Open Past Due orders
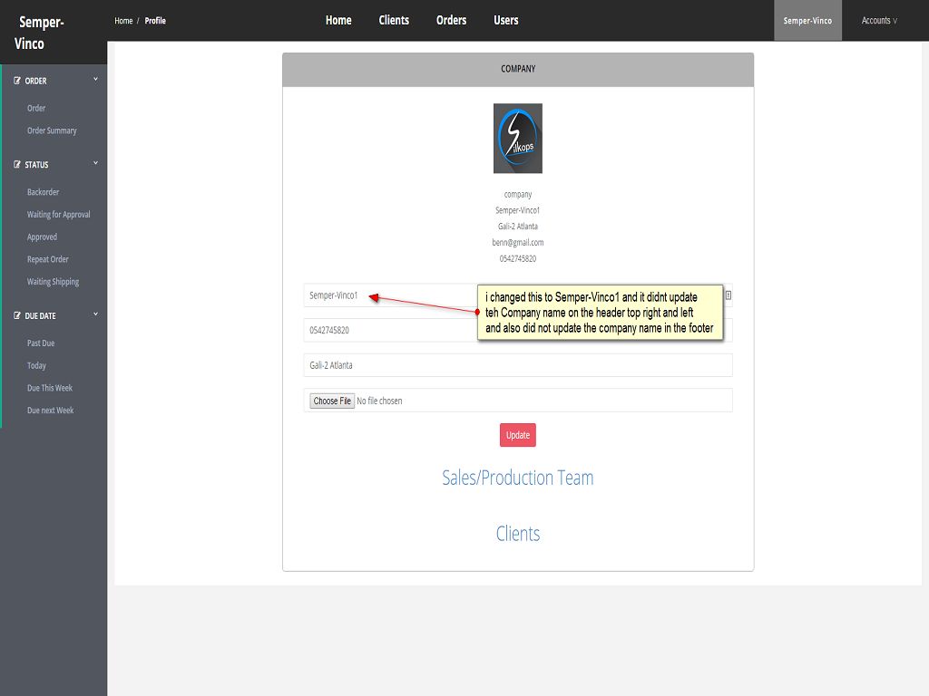The height and width of the screenshot is (696, 929). click(x=40, y=343)
